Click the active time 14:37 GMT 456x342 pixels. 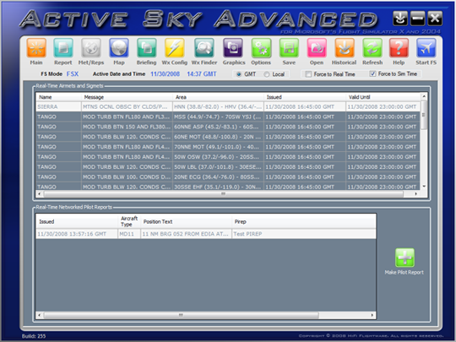[x=202, y=73]
